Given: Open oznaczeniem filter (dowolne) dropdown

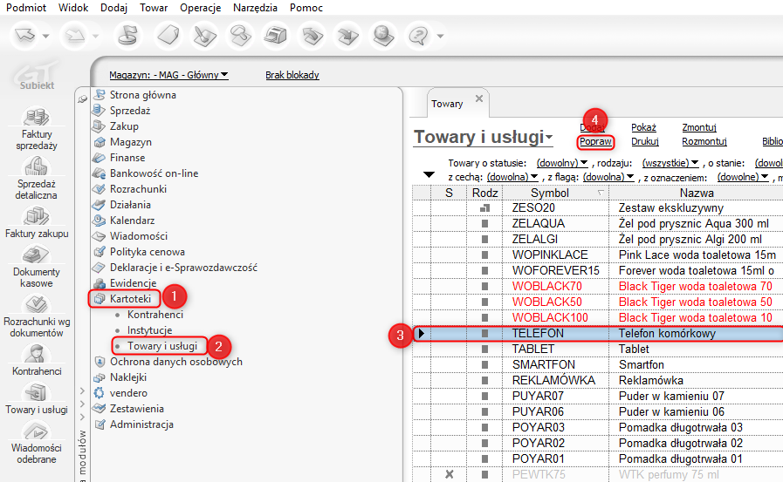Looking at the screenshot, I should 743,177.
